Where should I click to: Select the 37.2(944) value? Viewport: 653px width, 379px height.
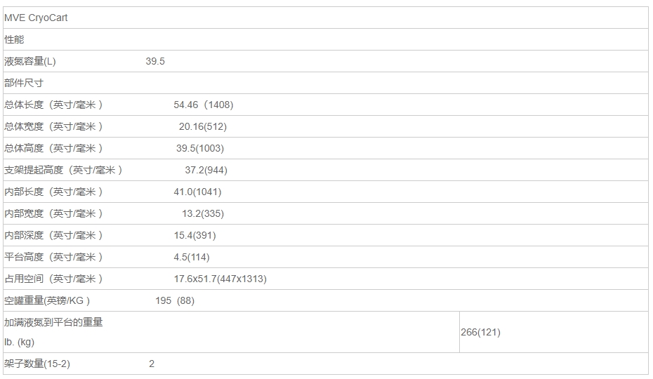click(x=206, y=170)
